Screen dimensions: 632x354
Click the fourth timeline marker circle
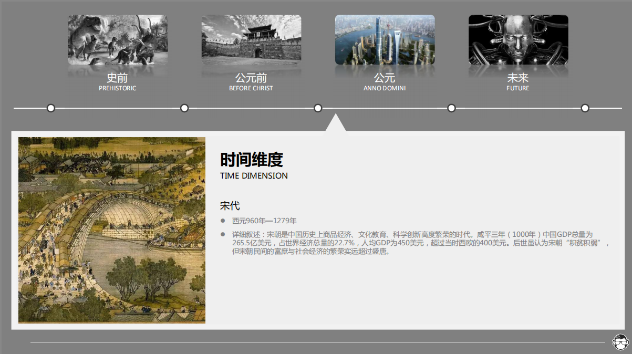(x=451, y=108)
